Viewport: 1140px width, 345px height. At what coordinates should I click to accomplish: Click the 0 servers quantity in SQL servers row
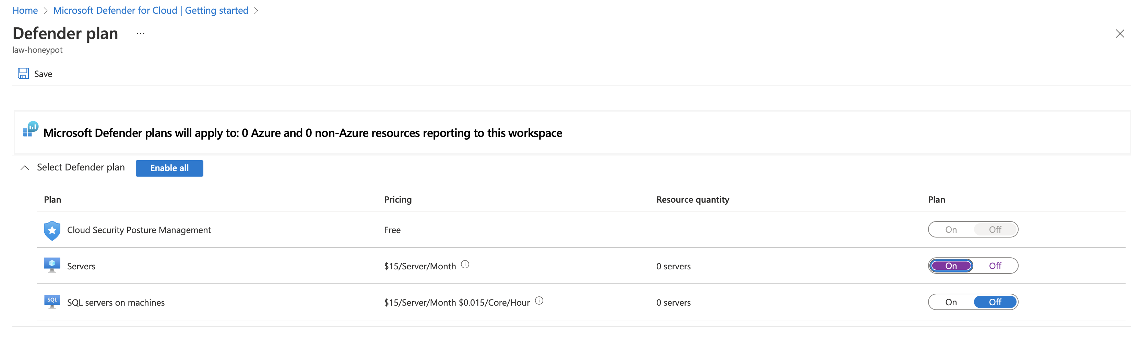click(674, 303)
